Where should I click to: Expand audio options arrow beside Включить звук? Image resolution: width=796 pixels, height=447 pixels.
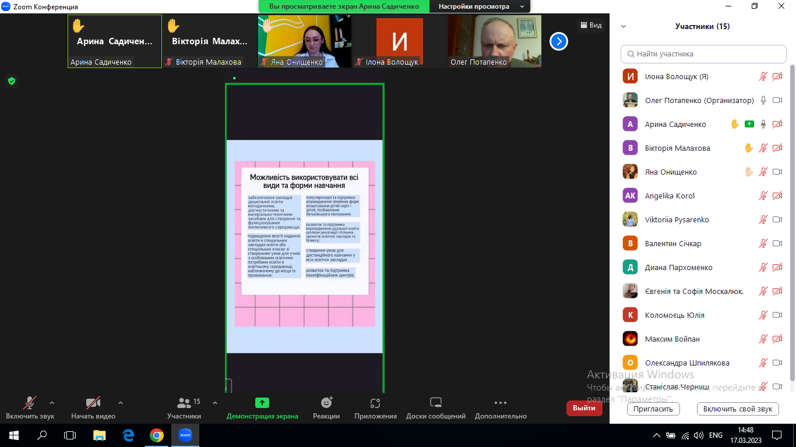click(x=52, y=402)
